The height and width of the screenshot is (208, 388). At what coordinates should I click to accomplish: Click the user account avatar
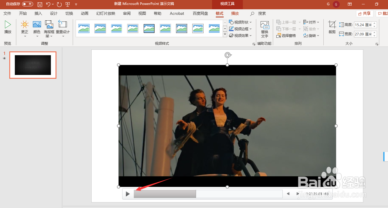click(336, 4)
